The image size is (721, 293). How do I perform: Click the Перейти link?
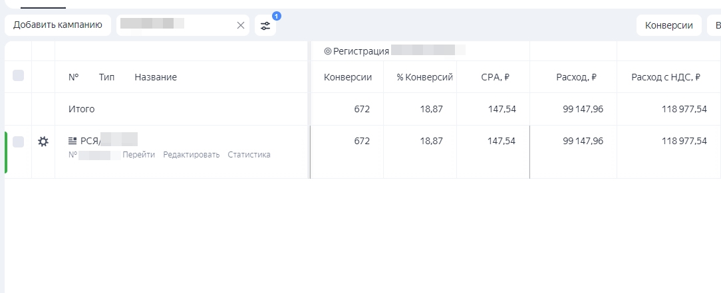click(138, 155)
